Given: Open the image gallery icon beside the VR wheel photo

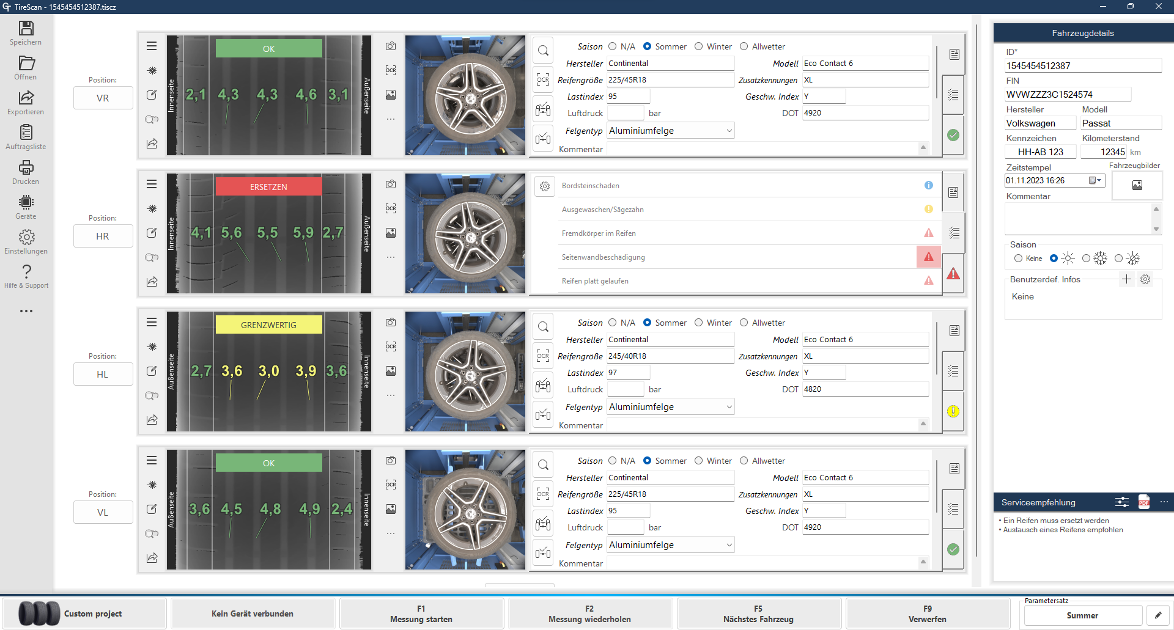Looking at the screenshot, I should (391, 95).
